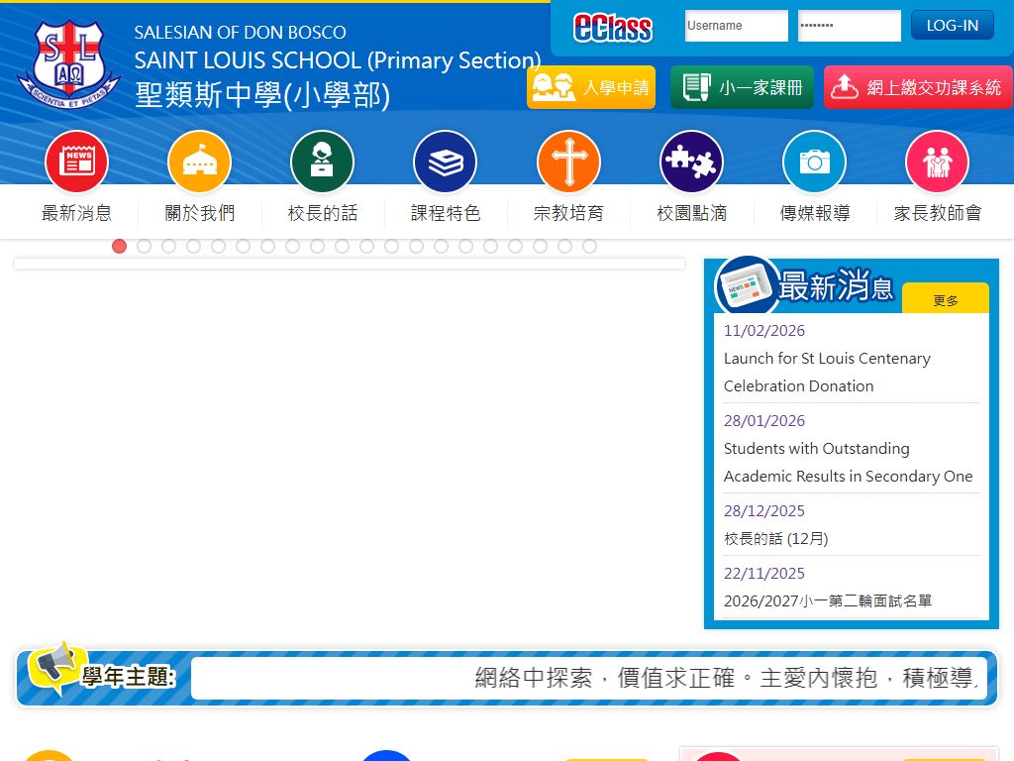
Task: Click the blue 課程特色 books icon
Action: click(x=445, y=162)
